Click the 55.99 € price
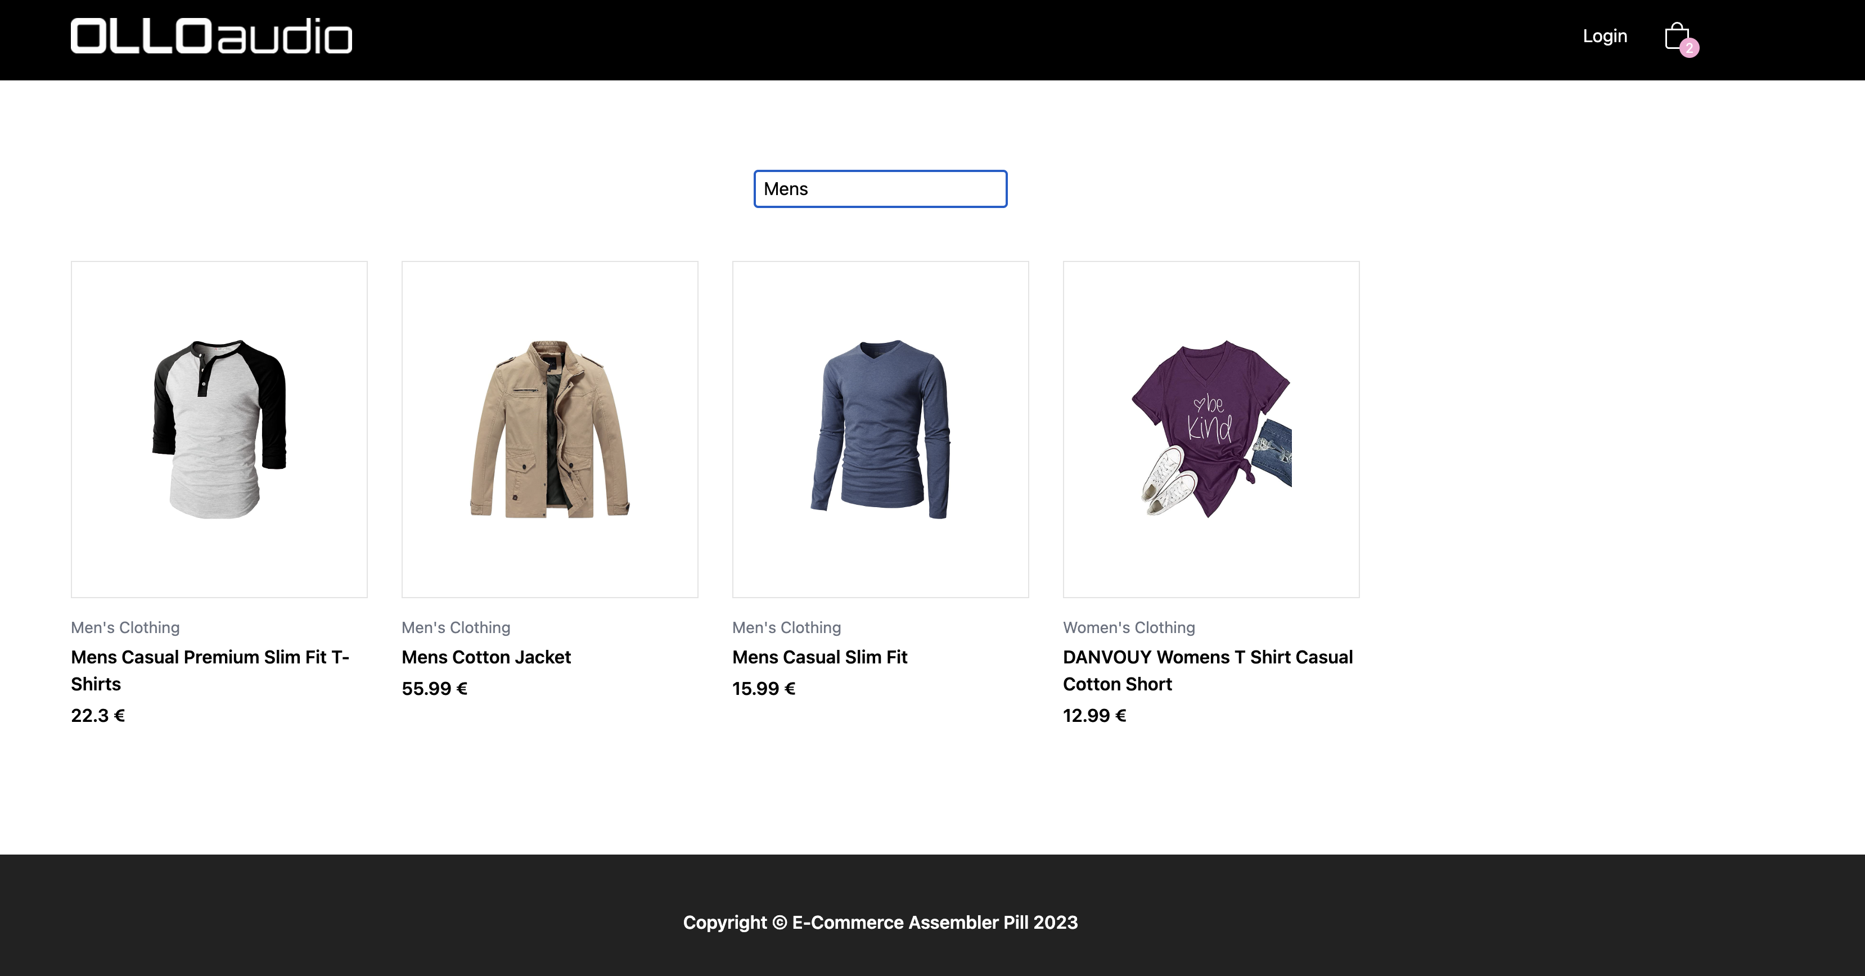 434,689
